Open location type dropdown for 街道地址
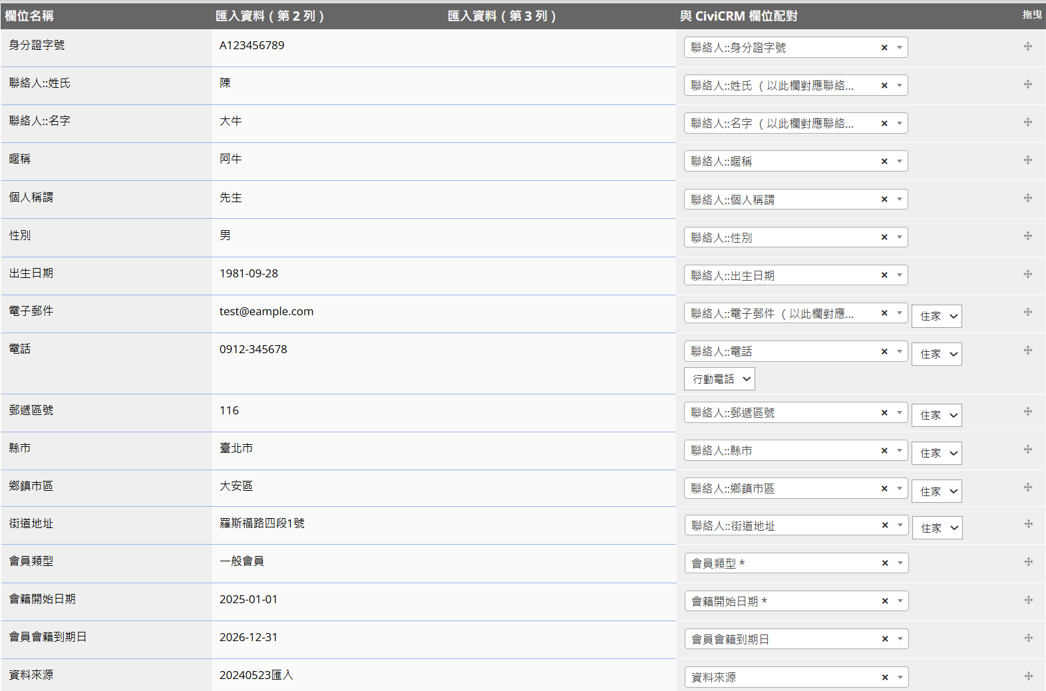The width and height of the screenshot is (1046, 691). point(937,528)
